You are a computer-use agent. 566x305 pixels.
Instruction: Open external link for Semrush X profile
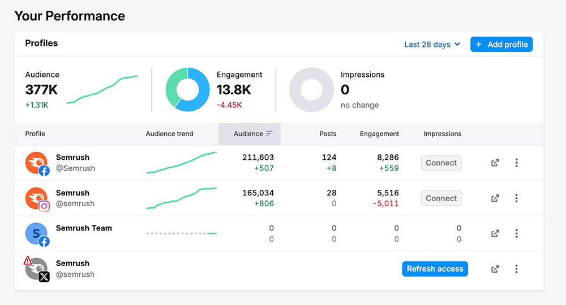[x=495, y=269]
